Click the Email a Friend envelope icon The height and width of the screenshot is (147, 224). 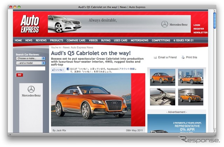click(x=155, y=57)
